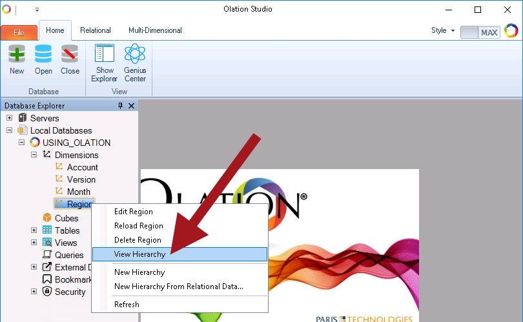
Task: Pin the Database Explorer panel
Action: pos(120,106)
